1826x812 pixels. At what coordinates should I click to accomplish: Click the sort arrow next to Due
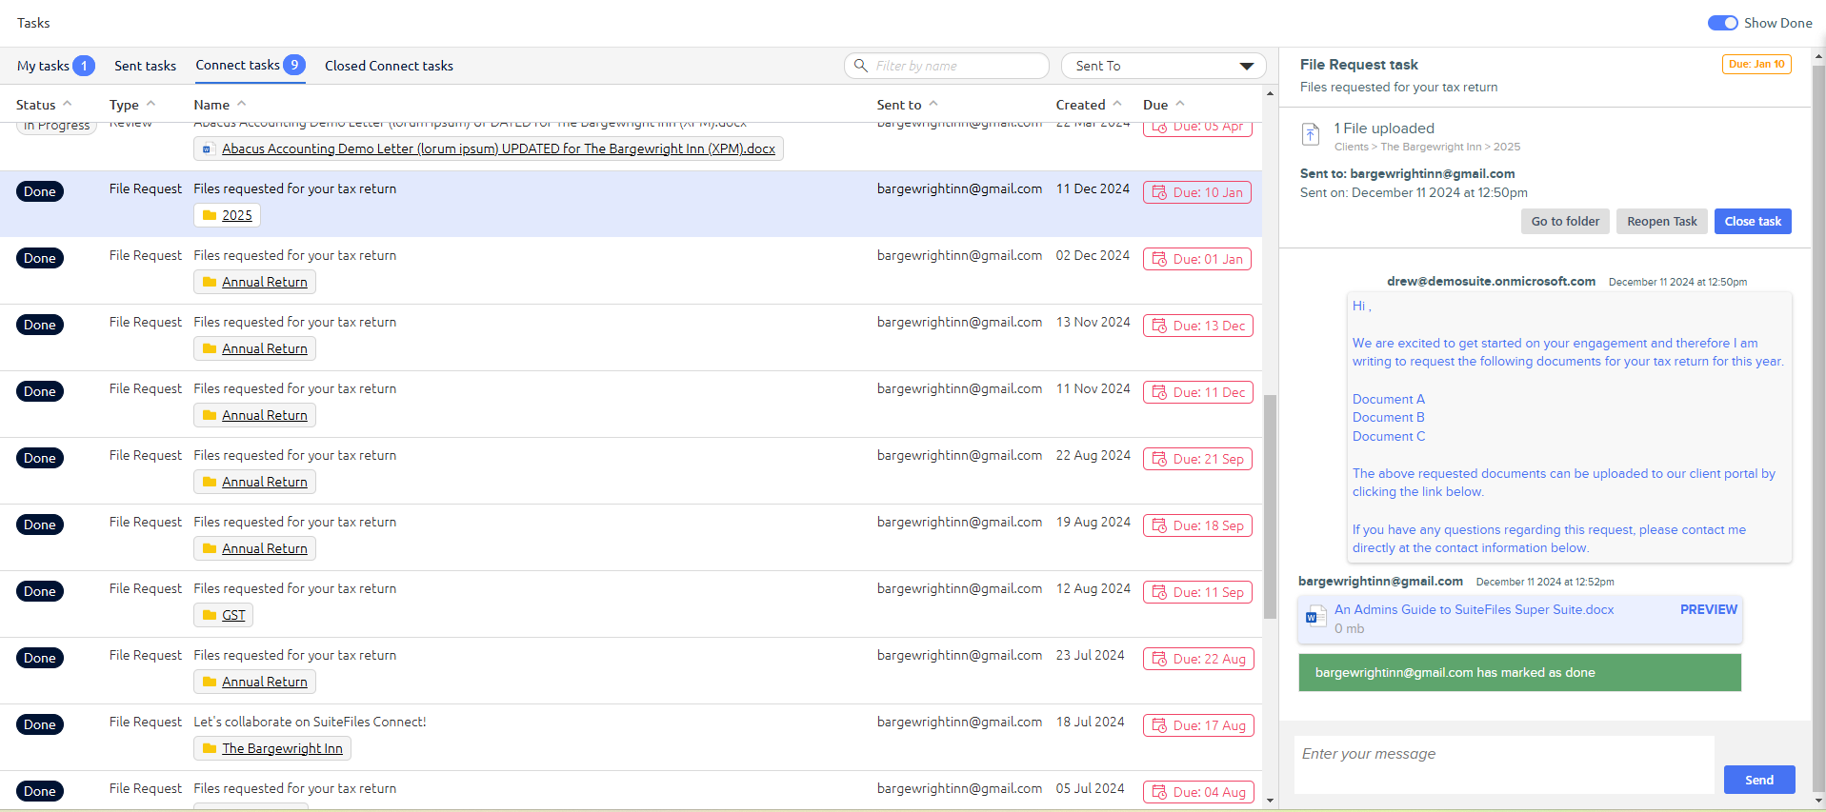coord(1180,104)
